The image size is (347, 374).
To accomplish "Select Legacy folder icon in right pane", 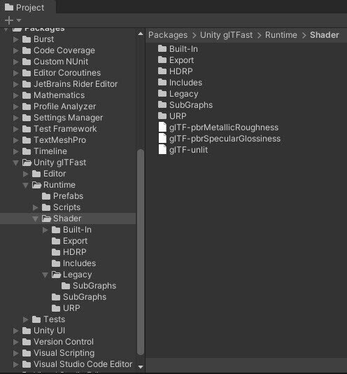I will (162, 94).
